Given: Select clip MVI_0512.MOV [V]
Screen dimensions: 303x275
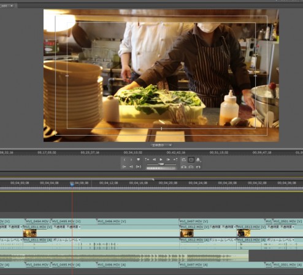Looking at the screenshot, I should [x=208, y=231].
